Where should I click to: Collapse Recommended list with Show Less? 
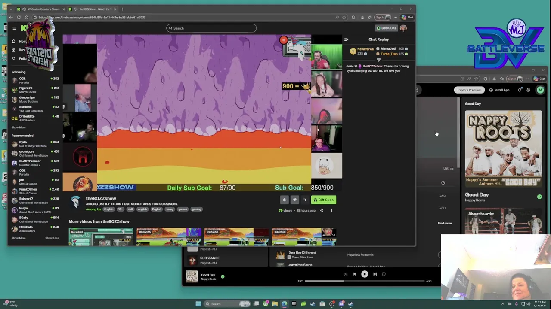point(52,238)
